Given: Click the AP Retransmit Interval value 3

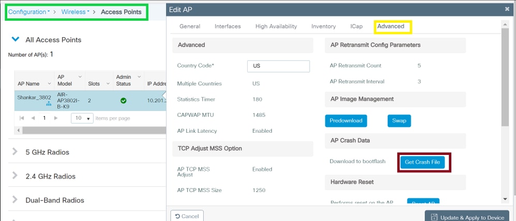Looking at the screenshot, I should (419, 81).
